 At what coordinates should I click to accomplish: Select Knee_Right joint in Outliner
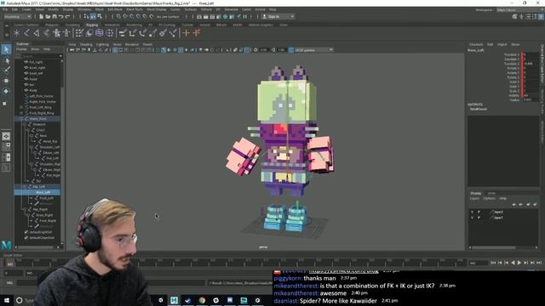(44, 215)
